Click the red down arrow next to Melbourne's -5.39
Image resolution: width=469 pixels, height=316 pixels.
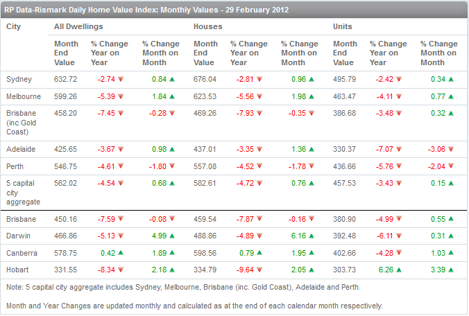pyautogui.click(x=121, y=96)
